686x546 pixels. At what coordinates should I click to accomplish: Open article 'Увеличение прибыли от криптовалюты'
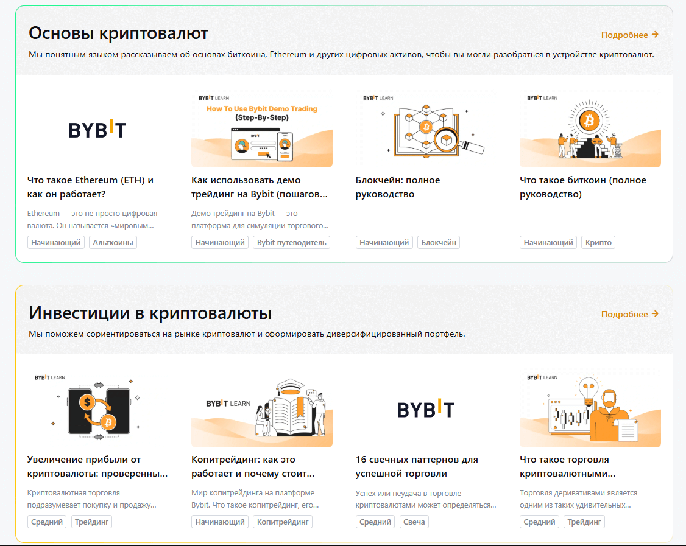point(97,466)
